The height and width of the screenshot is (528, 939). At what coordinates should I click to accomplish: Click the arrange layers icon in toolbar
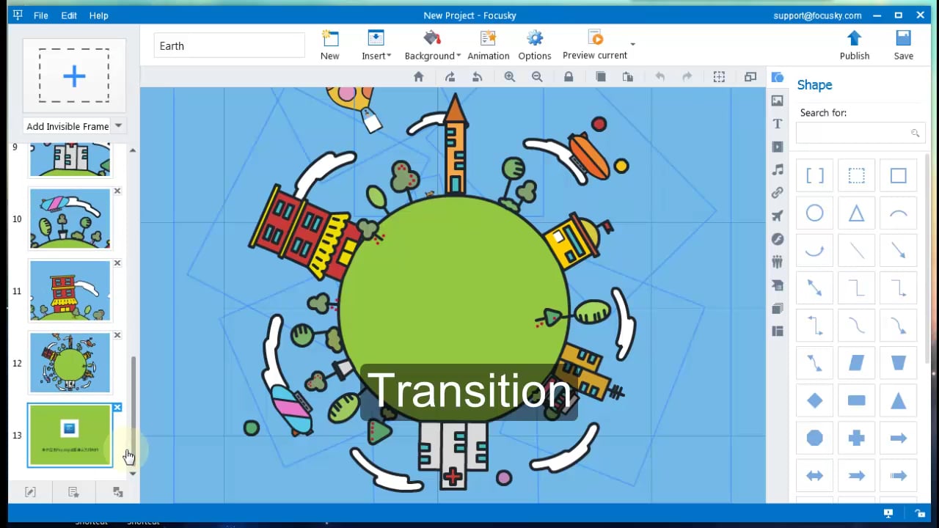750,77
